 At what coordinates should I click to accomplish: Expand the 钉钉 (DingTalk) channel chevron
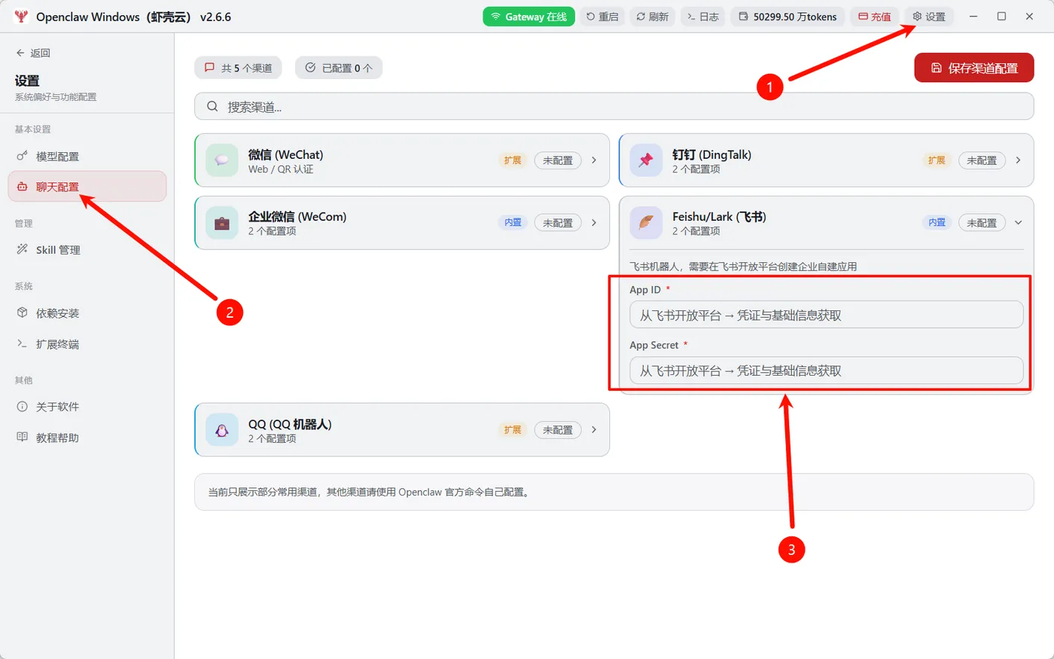click(1018, 160)
